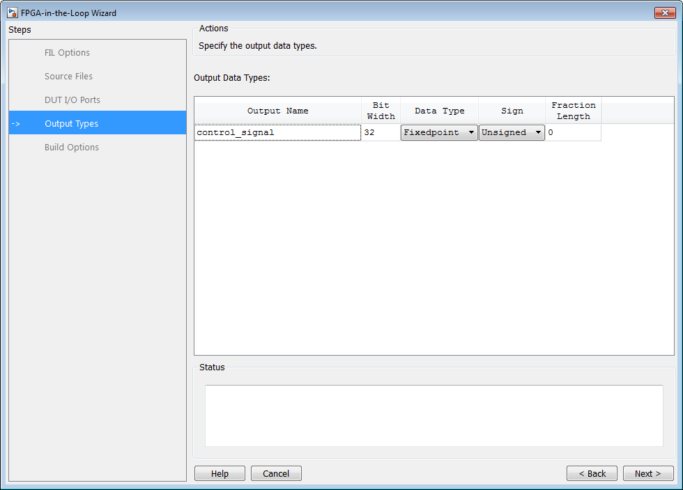Screen dimensions: 683x490
Task: Click the Data Type column header
Action: [x=440, y=111]
